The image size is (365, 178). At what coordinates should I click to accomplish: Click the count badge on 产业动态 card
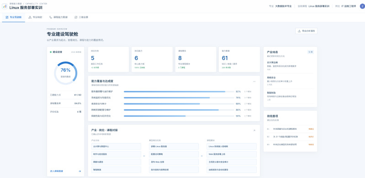click(311, 52)
